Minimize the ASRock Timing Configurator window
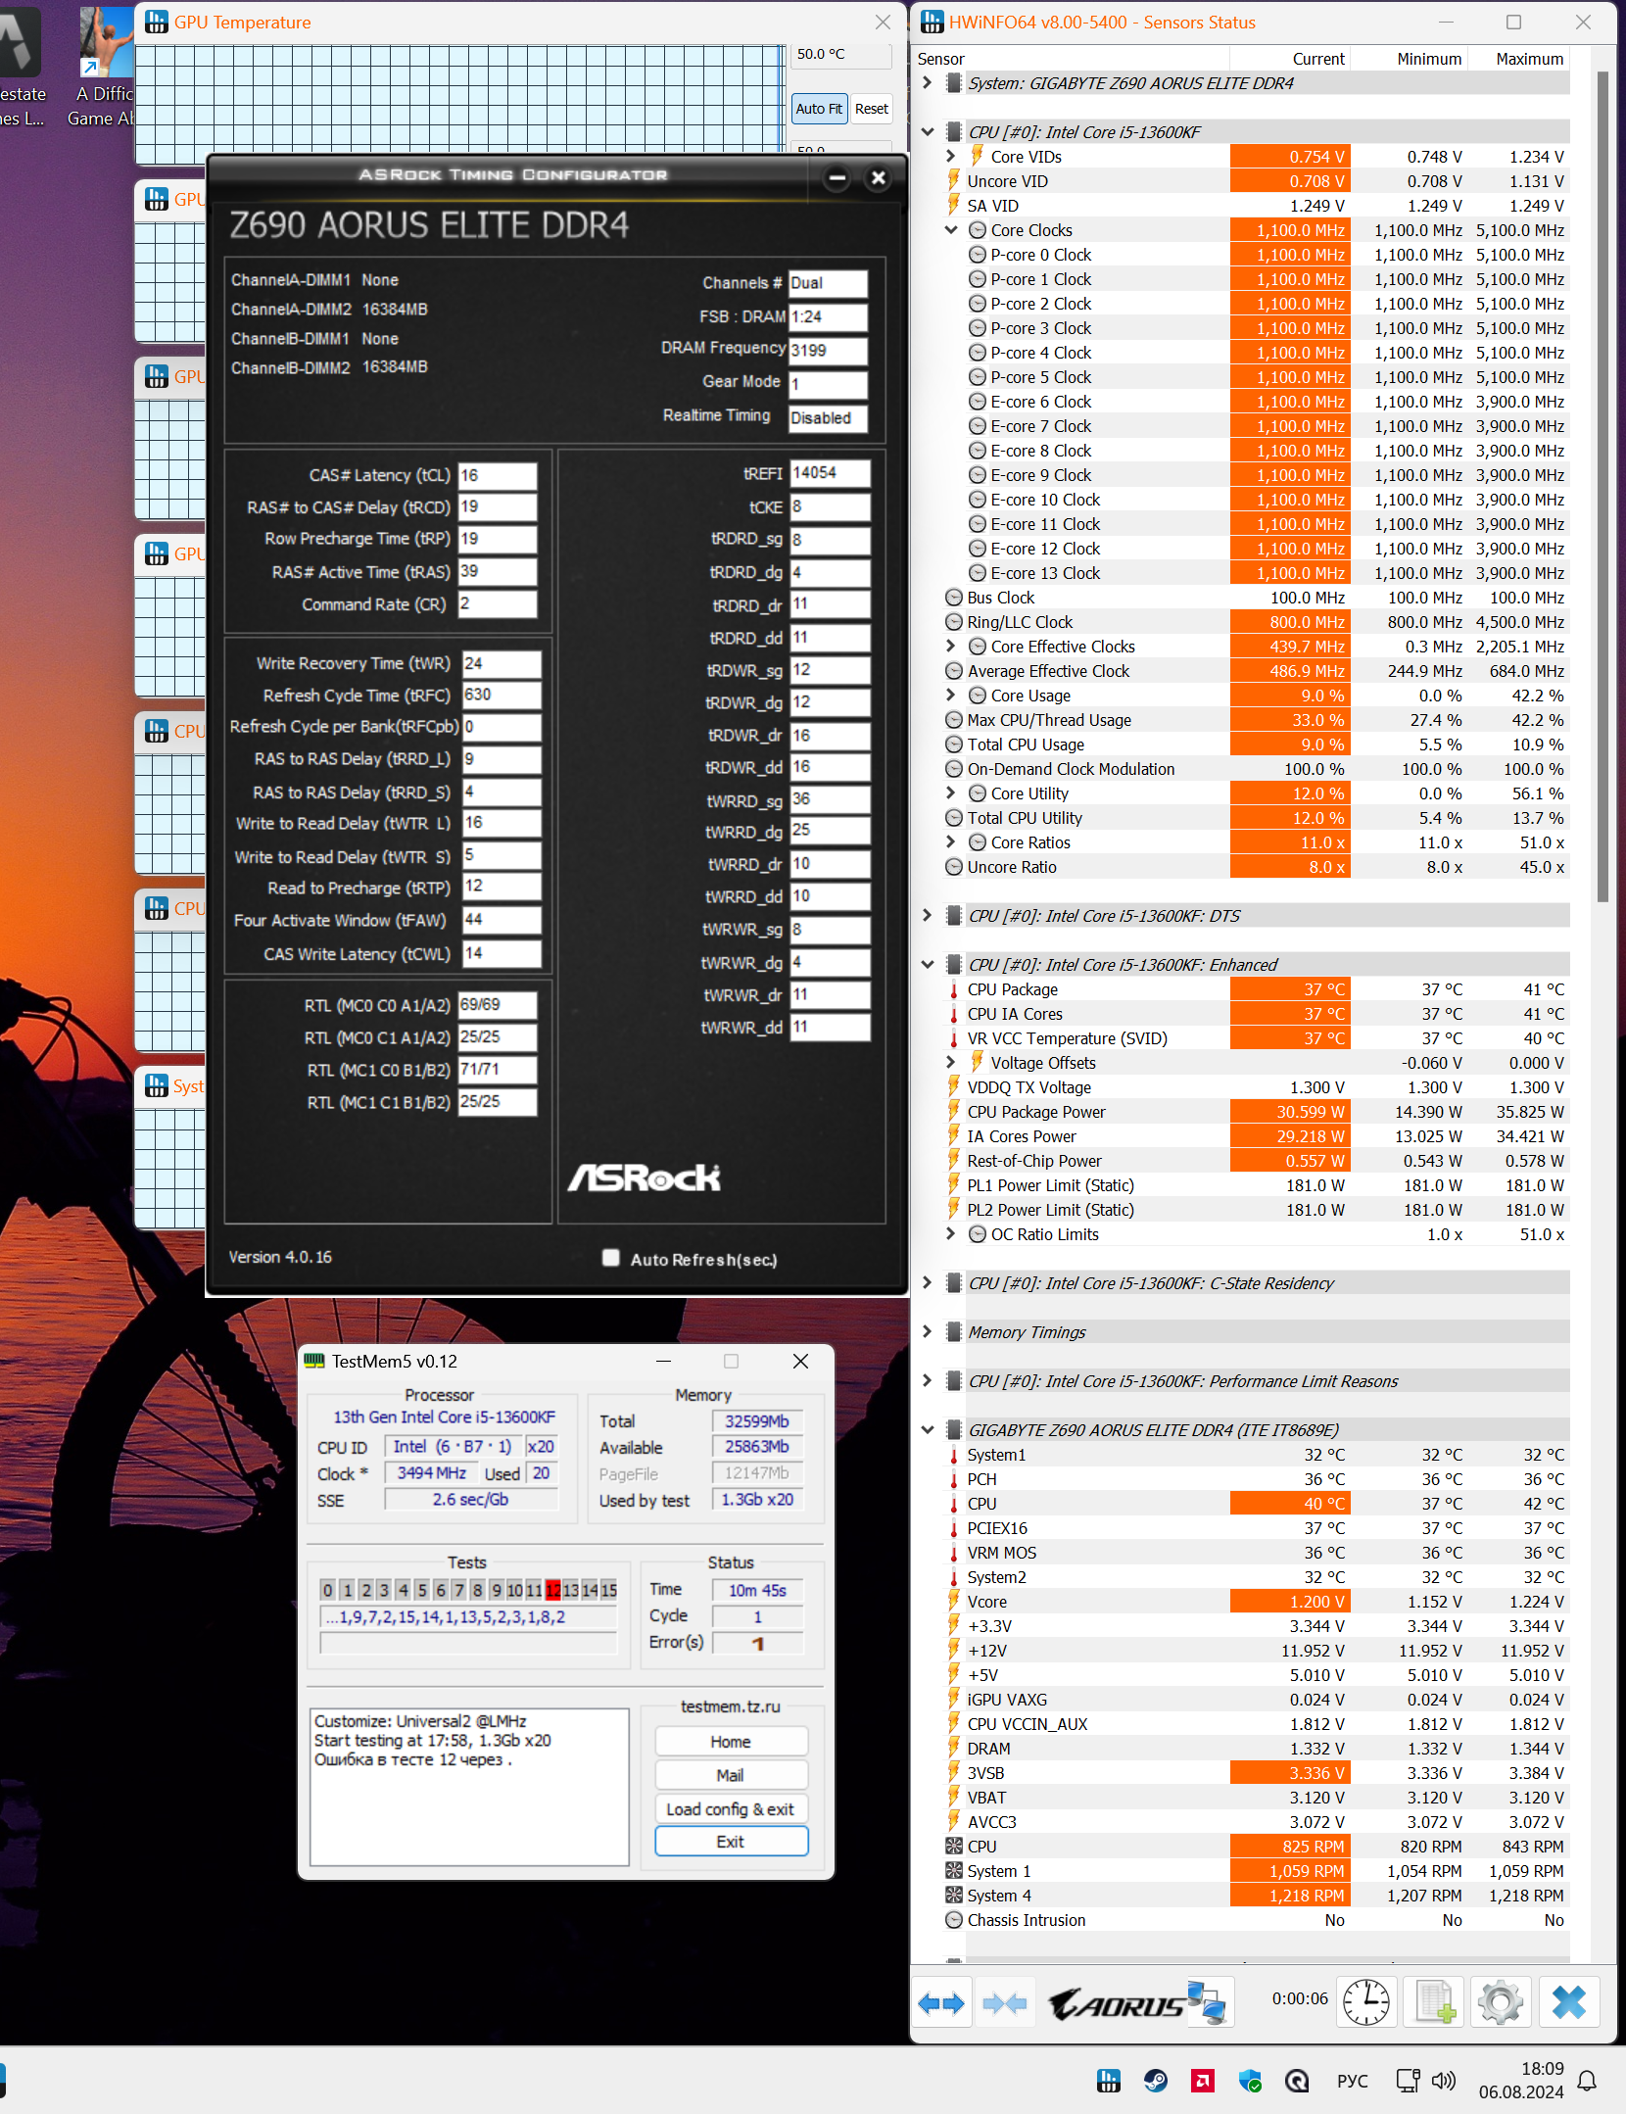This screenshot has width=1626, height=2114. pos(837,177)
